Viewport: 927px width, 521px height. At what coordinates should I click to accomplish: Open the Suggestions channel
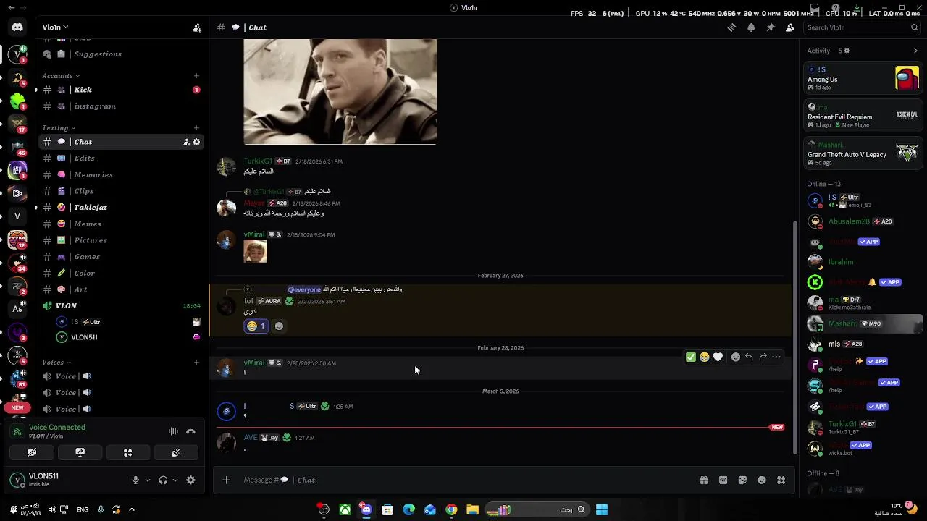click(122, 54)
